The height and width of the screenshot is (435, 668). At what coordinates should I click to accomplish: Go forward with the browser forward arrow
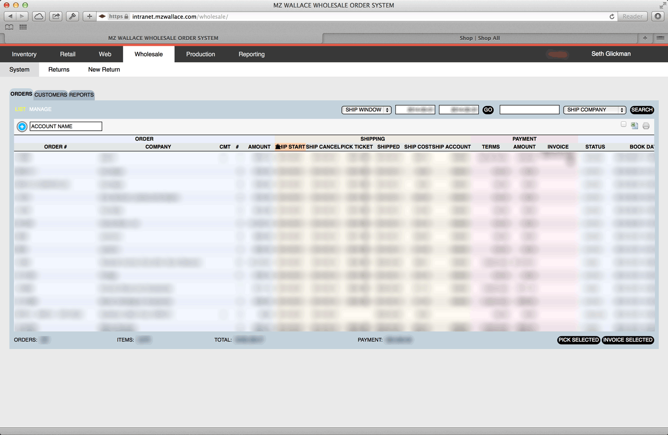[x=22, y=16]
